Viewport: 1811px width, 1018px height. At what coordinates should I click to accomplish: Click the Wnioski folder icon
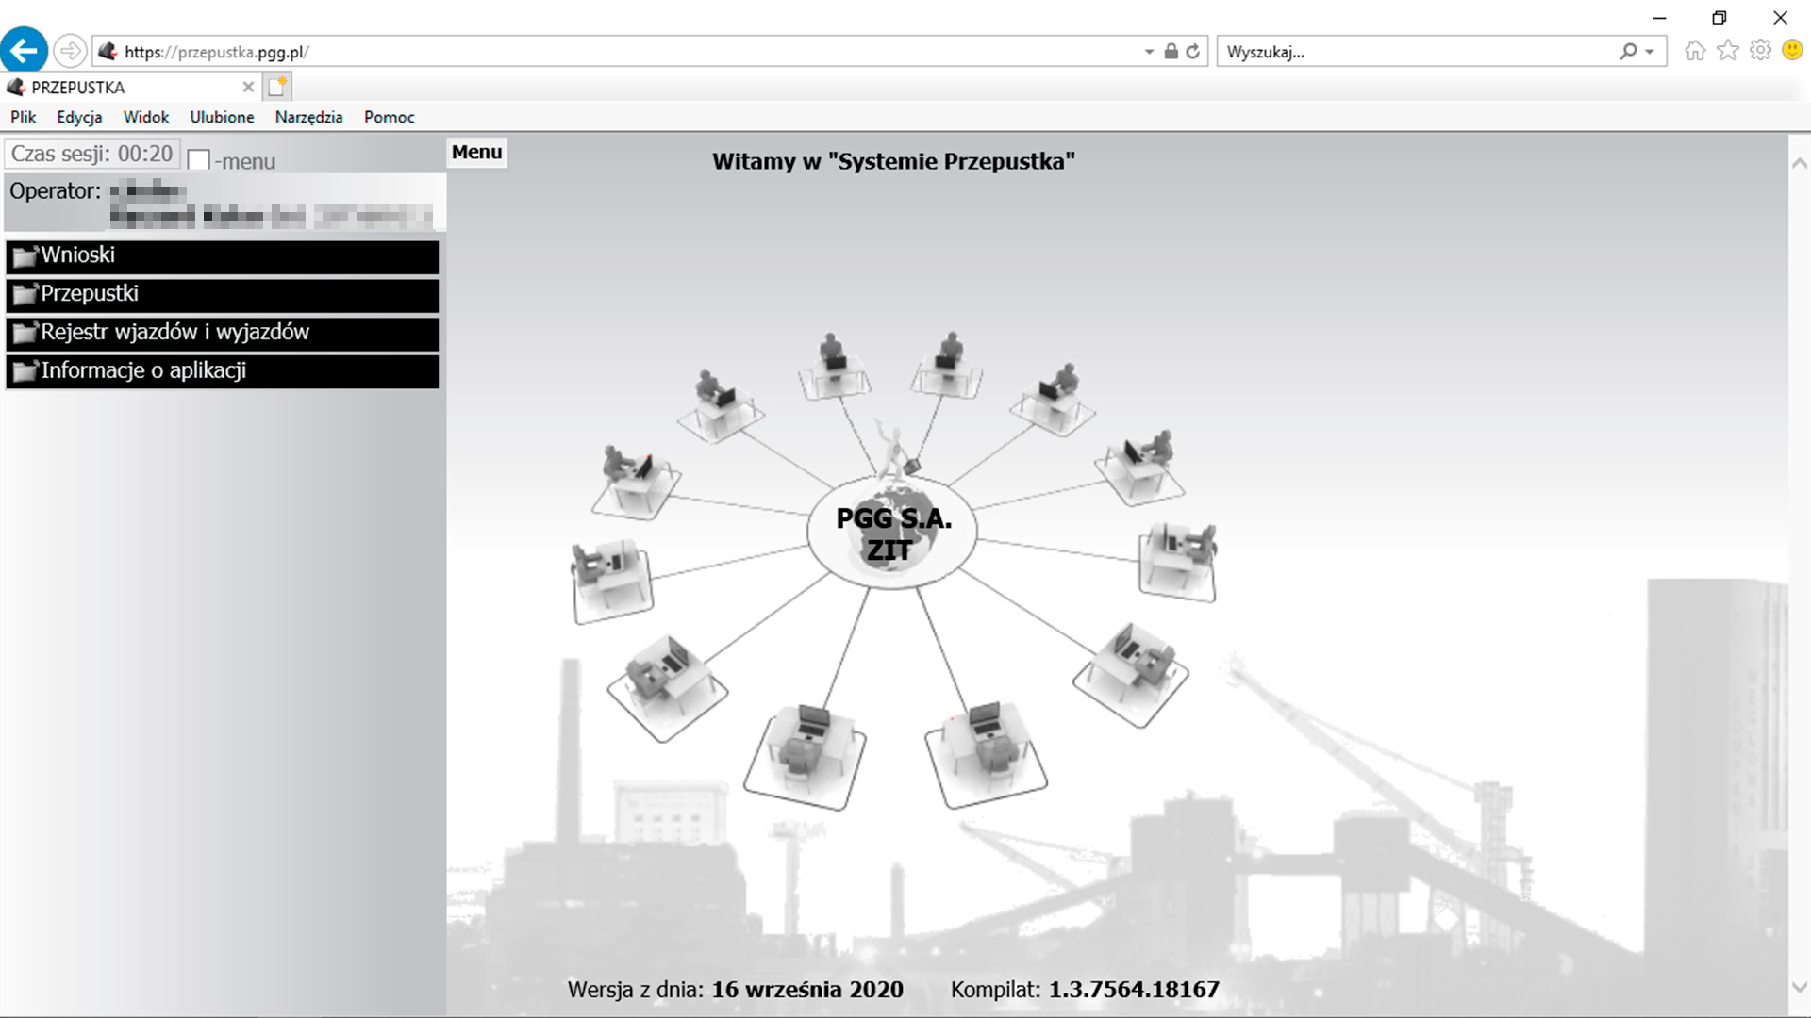[25, 256]
